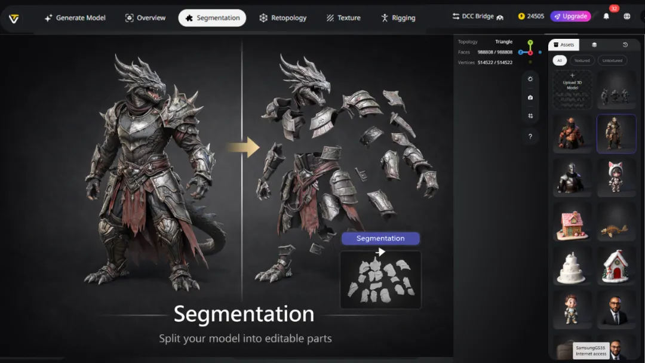The image size is (645, 363).
Task: Select the white tiered cake thumbnail
Action: (x=572, y=266)
